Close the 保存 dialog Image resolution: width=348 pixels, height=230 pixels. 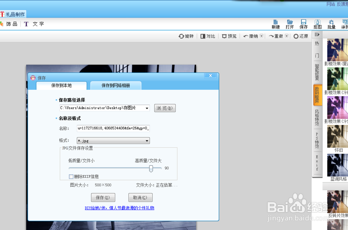211,76
